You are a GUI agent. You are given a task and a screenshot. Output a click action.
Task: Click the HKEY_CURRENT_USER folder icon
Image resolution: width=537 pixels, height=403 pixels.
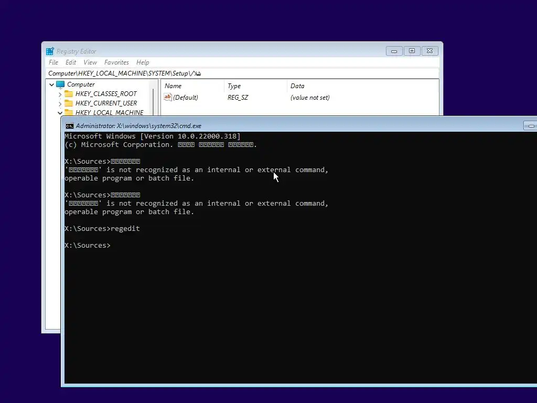coord(69,103)
